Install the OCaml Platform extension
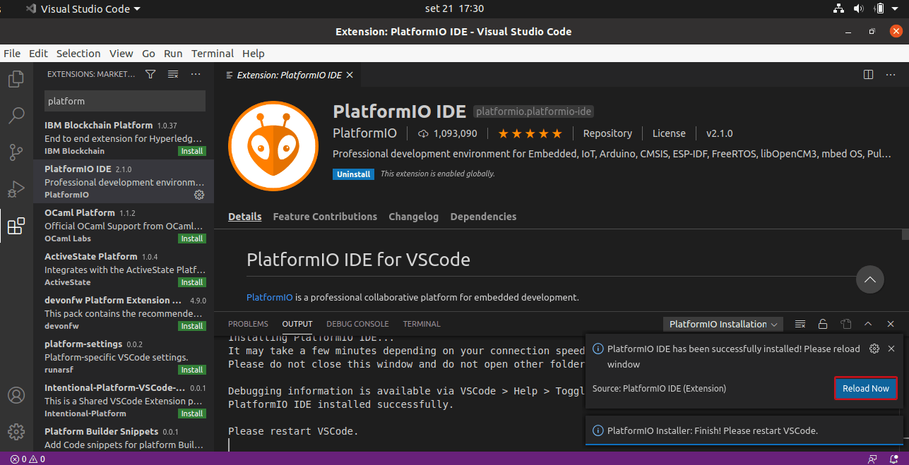The height and width of the screenshot is (465, 909). click(192, 238)
